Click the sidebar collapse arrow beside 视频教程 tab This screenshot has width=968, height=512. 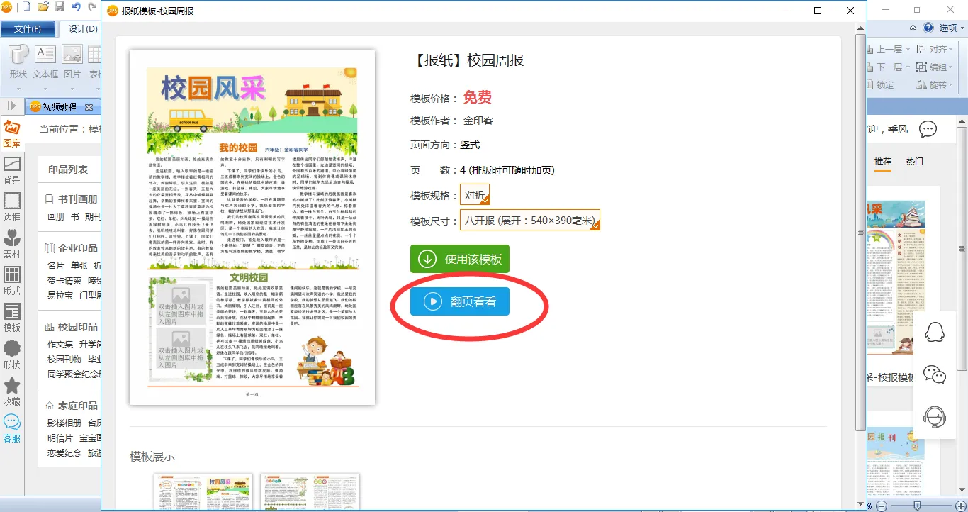[x=11, y=106]
